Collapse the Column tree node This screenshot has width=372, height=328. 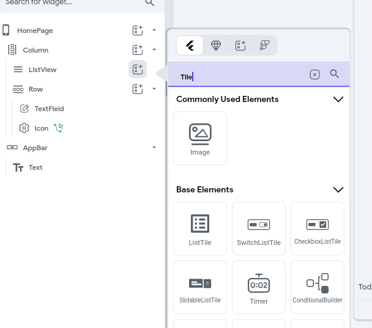click(154, 49)
